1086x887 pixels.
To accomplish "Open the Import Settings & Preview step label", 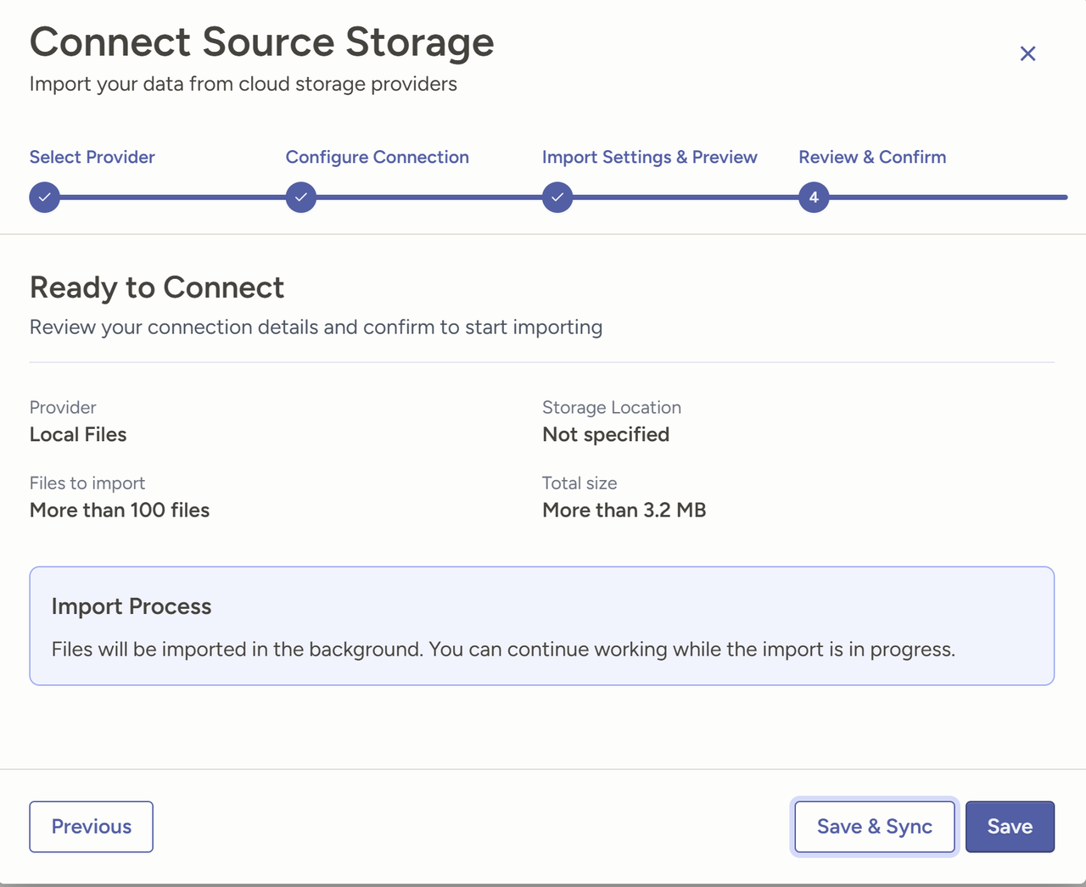I will 649,157.
